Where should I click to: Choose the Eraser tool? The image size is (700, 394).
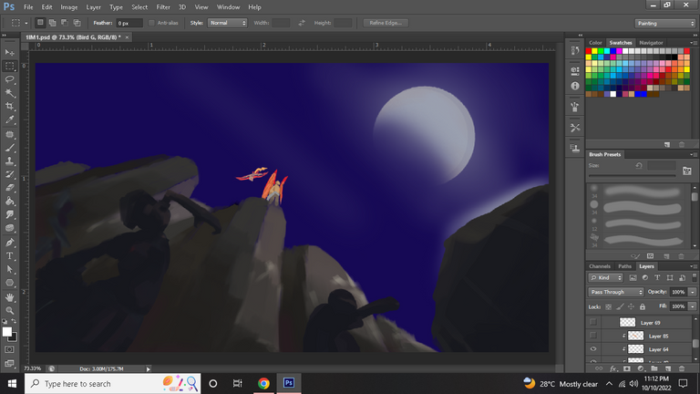point(9,188)
